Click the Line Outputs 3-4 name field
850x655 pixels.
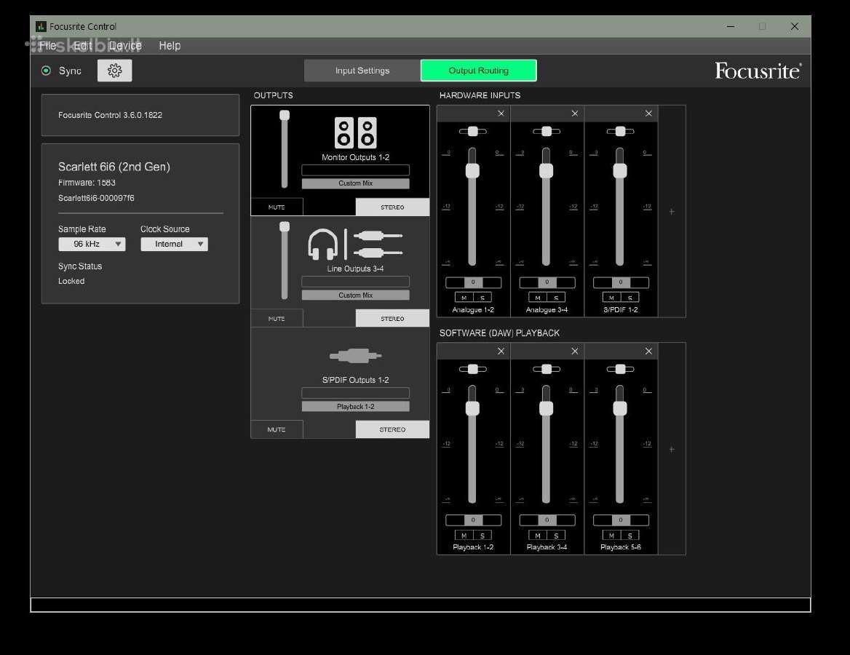coord(356,282)
